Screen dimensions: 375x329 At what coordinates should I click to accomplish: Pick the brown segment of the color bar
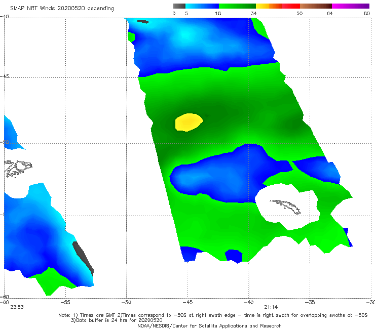(316, 6)
